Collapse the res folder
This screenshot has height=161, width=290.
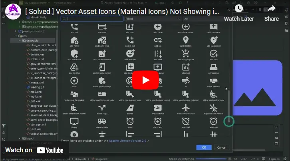16,36
